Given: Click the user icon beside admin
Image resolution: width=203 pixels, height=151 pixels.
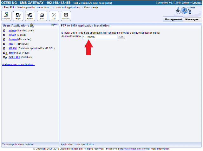Looking at the screenshot, I should tap(4, 30).
